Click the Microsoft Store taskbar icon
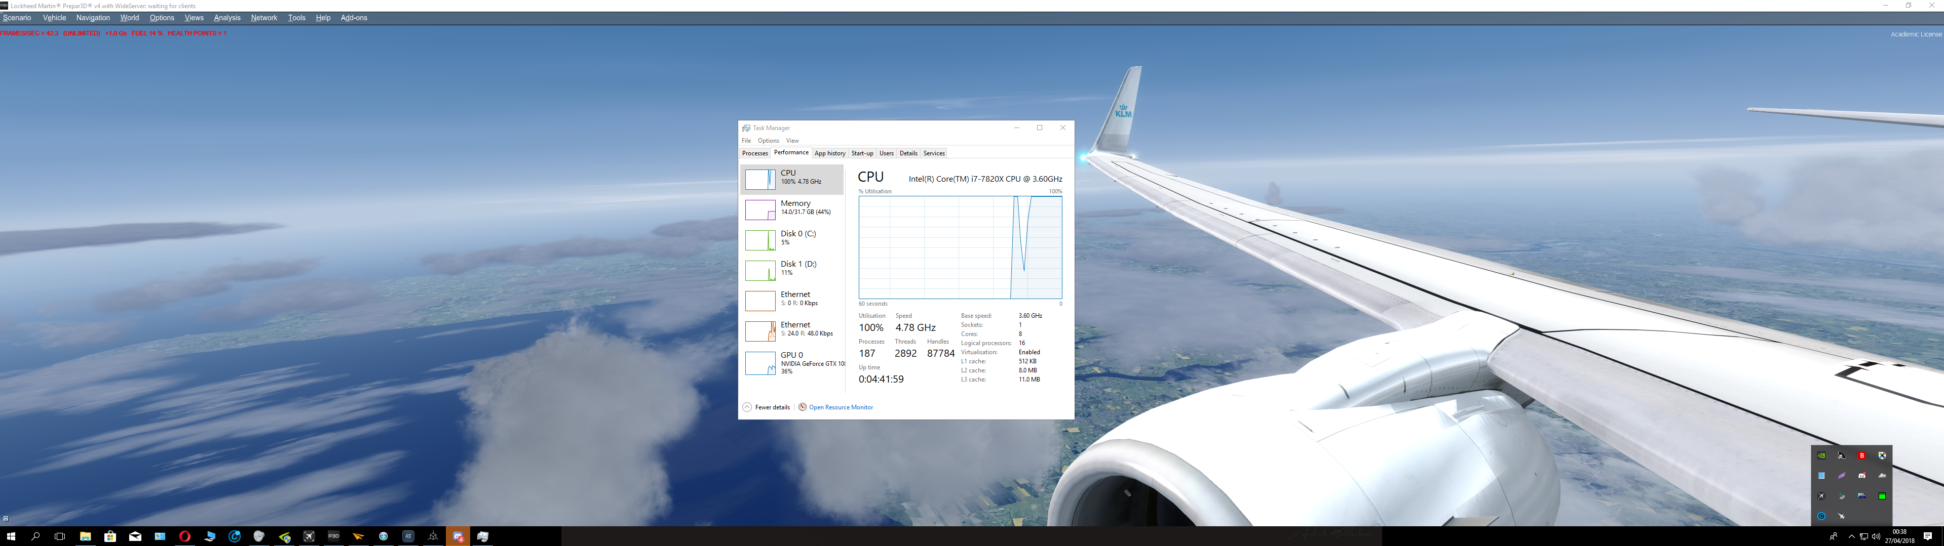Viewport: 1944px width, 546px height. 110,536
